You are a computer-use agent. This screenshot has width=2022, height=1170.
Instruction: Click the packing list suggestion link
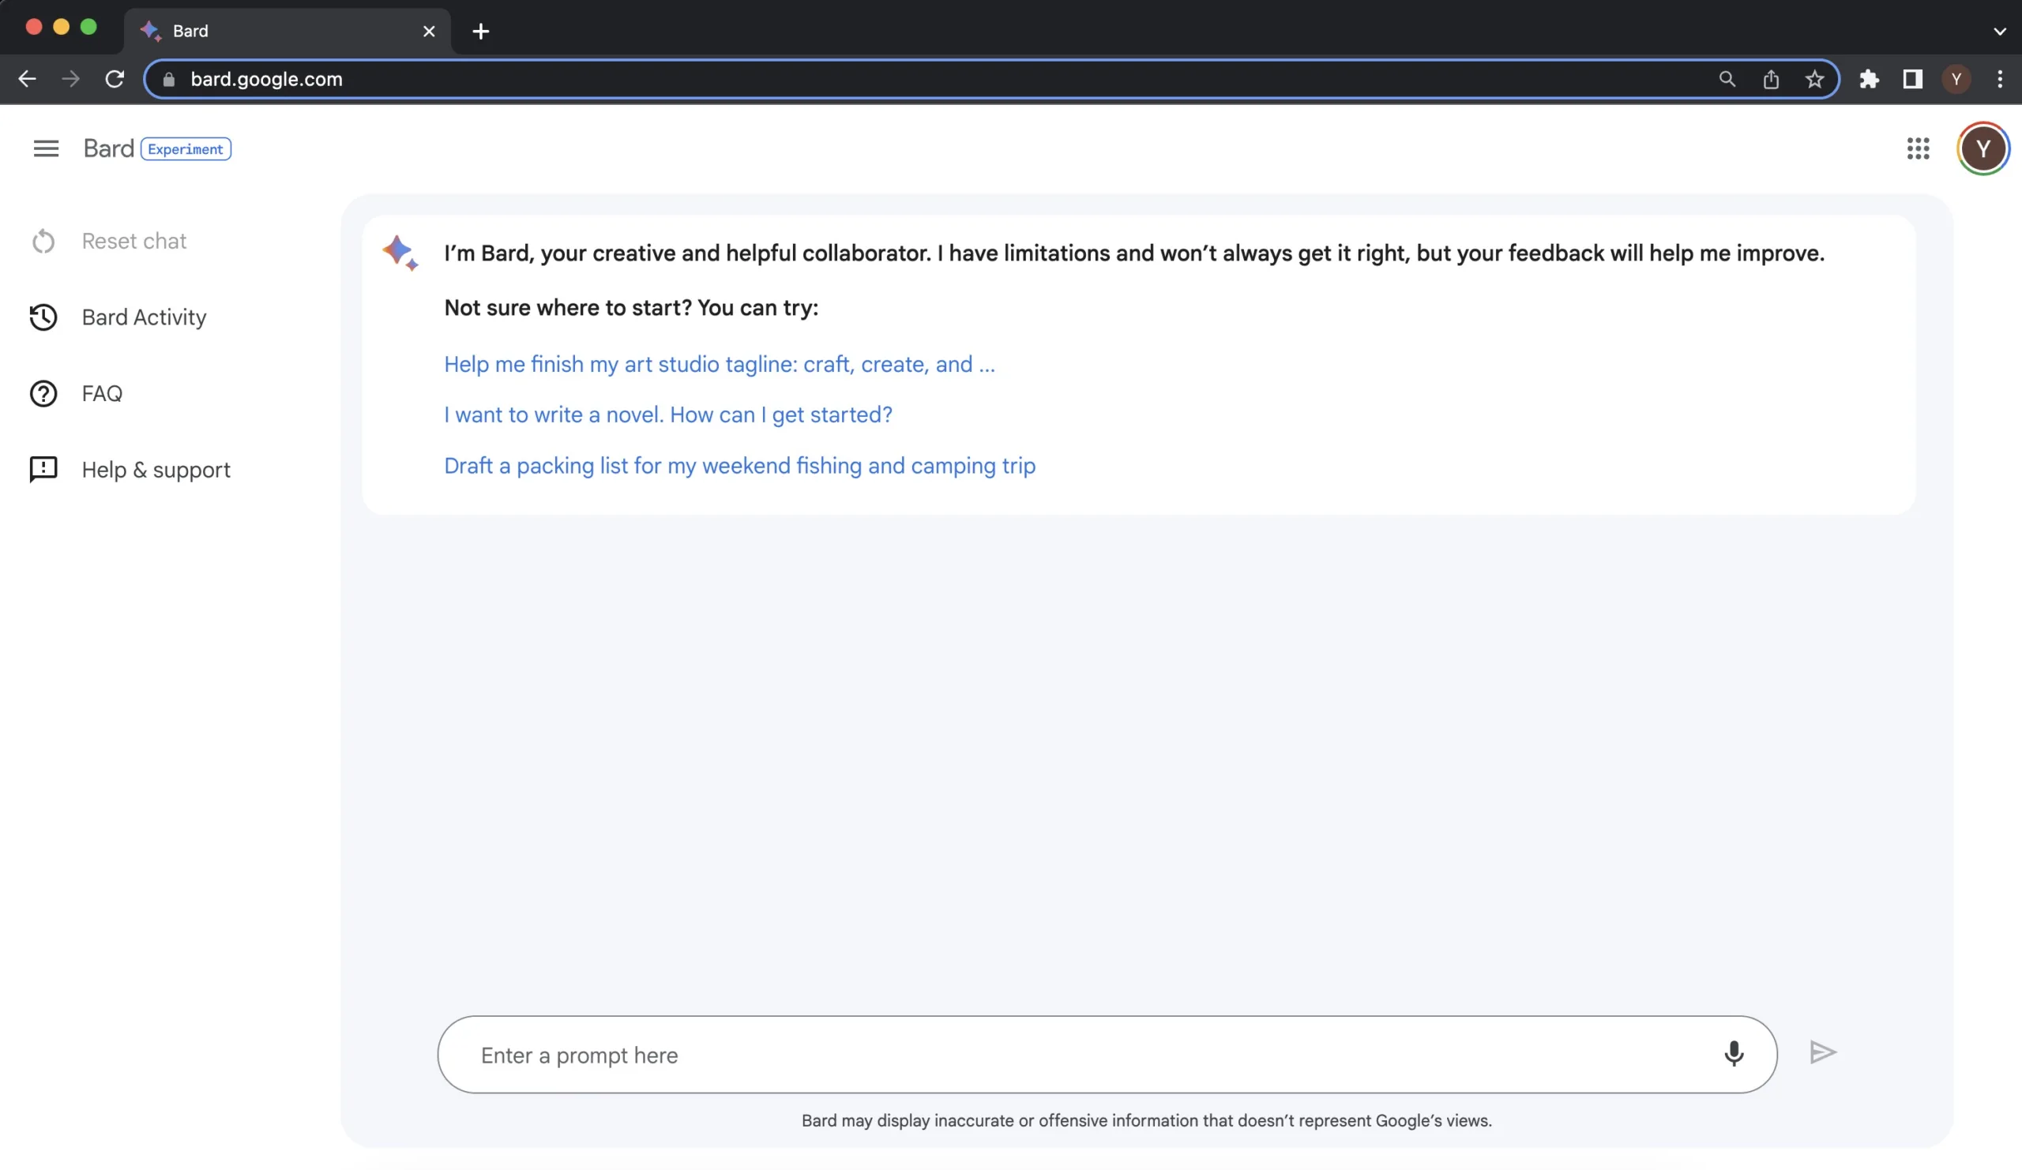739,466
